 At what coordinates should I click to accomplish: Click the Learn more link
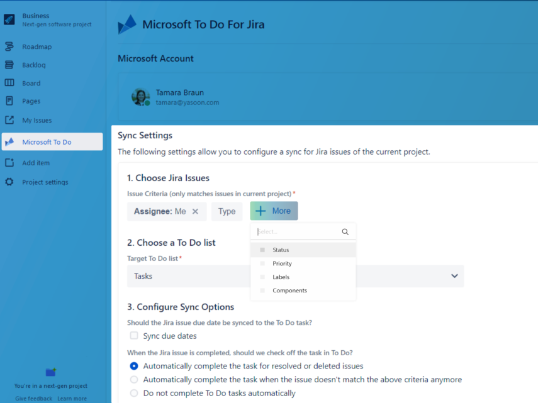click(x=72, y=399)
